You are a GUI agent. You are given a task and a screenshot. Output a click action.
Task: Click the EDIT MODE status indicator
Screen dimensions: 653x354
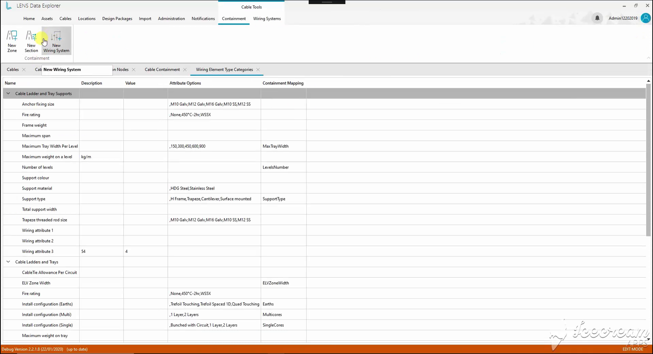coord(633,349)
